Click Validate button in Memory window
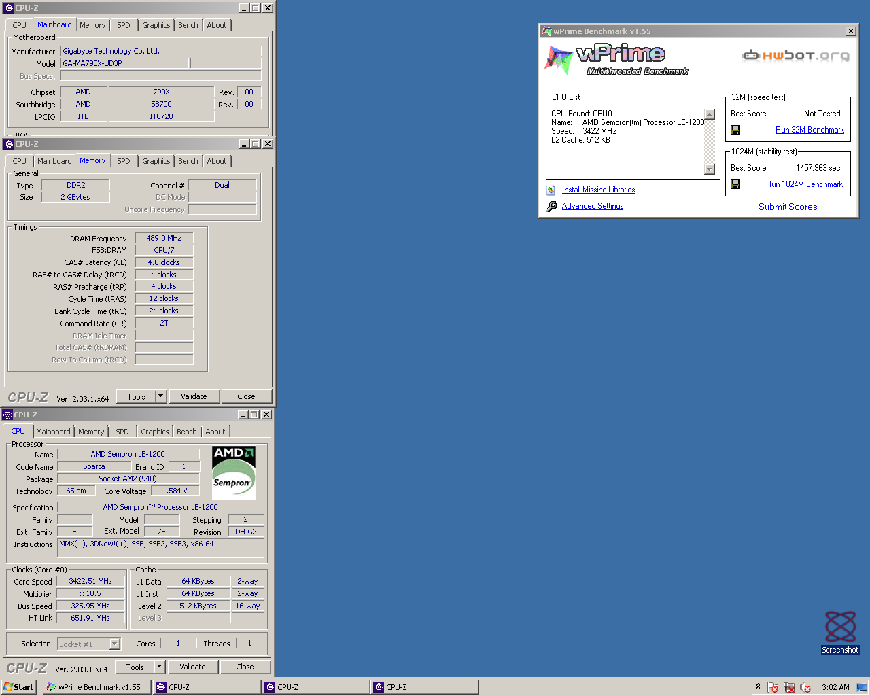This screenshot has width=870, height=696. tap(194, 396)
